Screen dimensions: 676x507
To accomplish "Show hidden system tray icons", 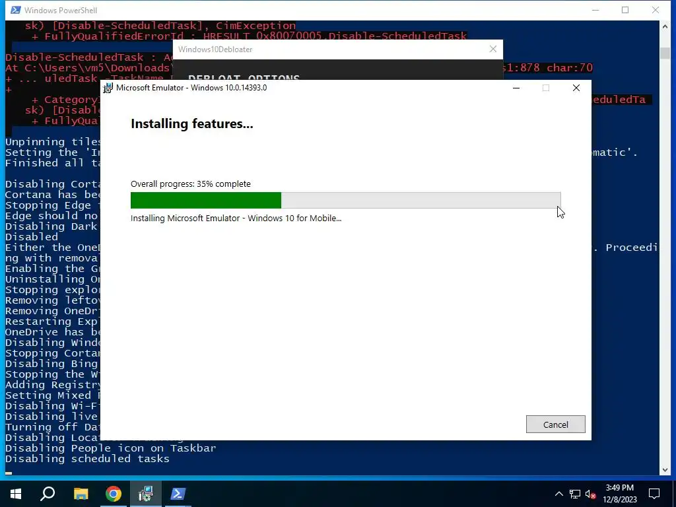I will click(558, 494).
